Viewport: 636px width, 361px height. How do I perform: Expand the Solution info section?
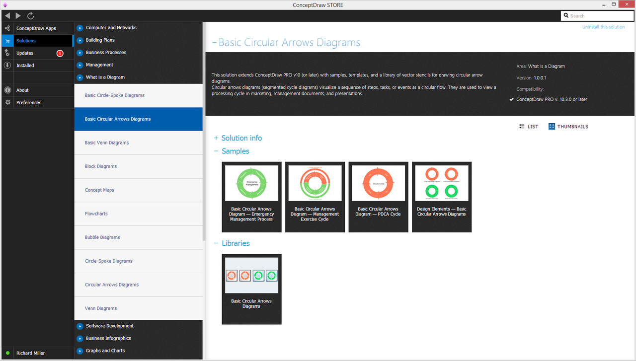216,138
